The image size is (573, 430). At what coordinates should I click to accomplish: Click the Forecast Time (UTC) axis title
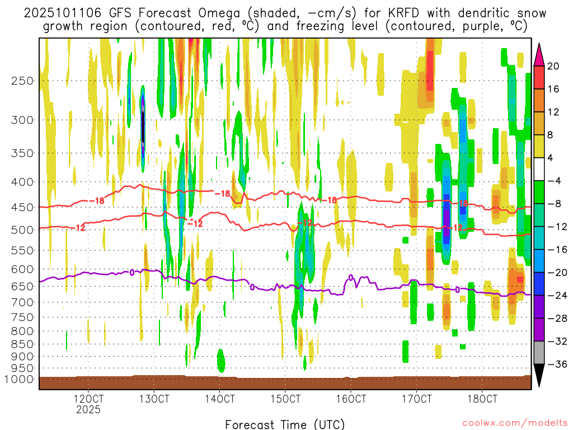[x=285, y=424]
